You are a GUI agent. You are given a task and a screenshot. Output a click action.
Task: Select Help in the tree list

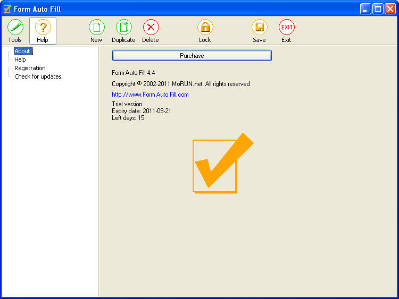coord(20,59)
